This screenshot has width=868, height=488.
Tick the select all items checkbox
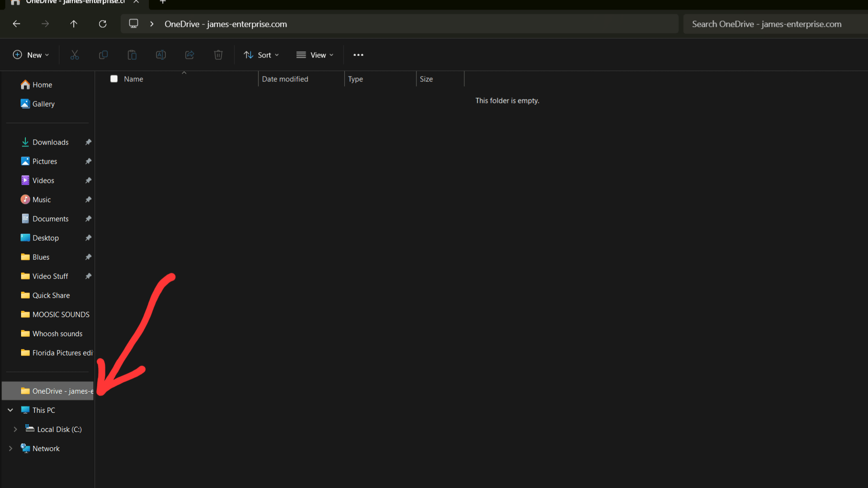[x=114, y=79]
